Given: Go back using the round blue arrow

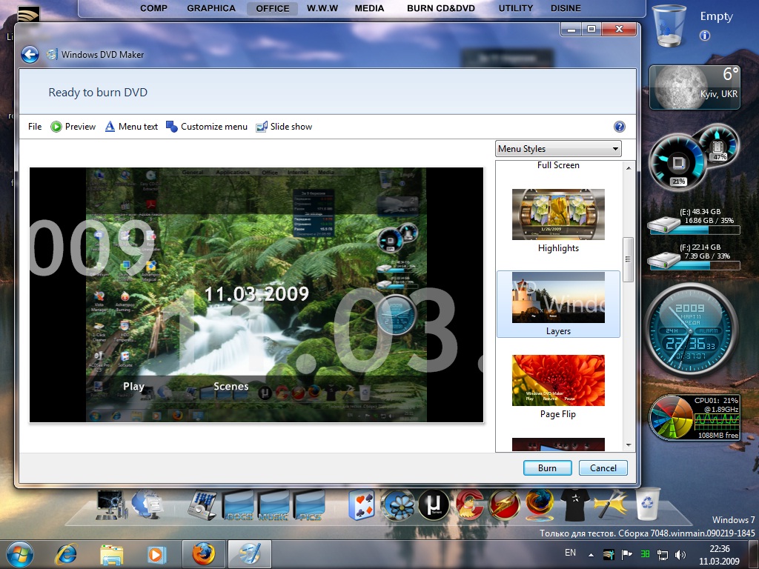Looking at the screenshot, I should point(30,55).
